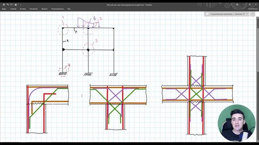Click the Back navigation button in title bar
Image resolution: width=259 pixels, height=145 pixels.
[x=4, y=4]
